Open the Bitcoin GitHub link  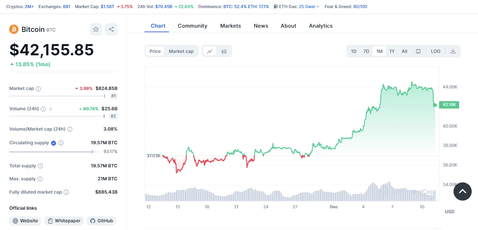101,221
